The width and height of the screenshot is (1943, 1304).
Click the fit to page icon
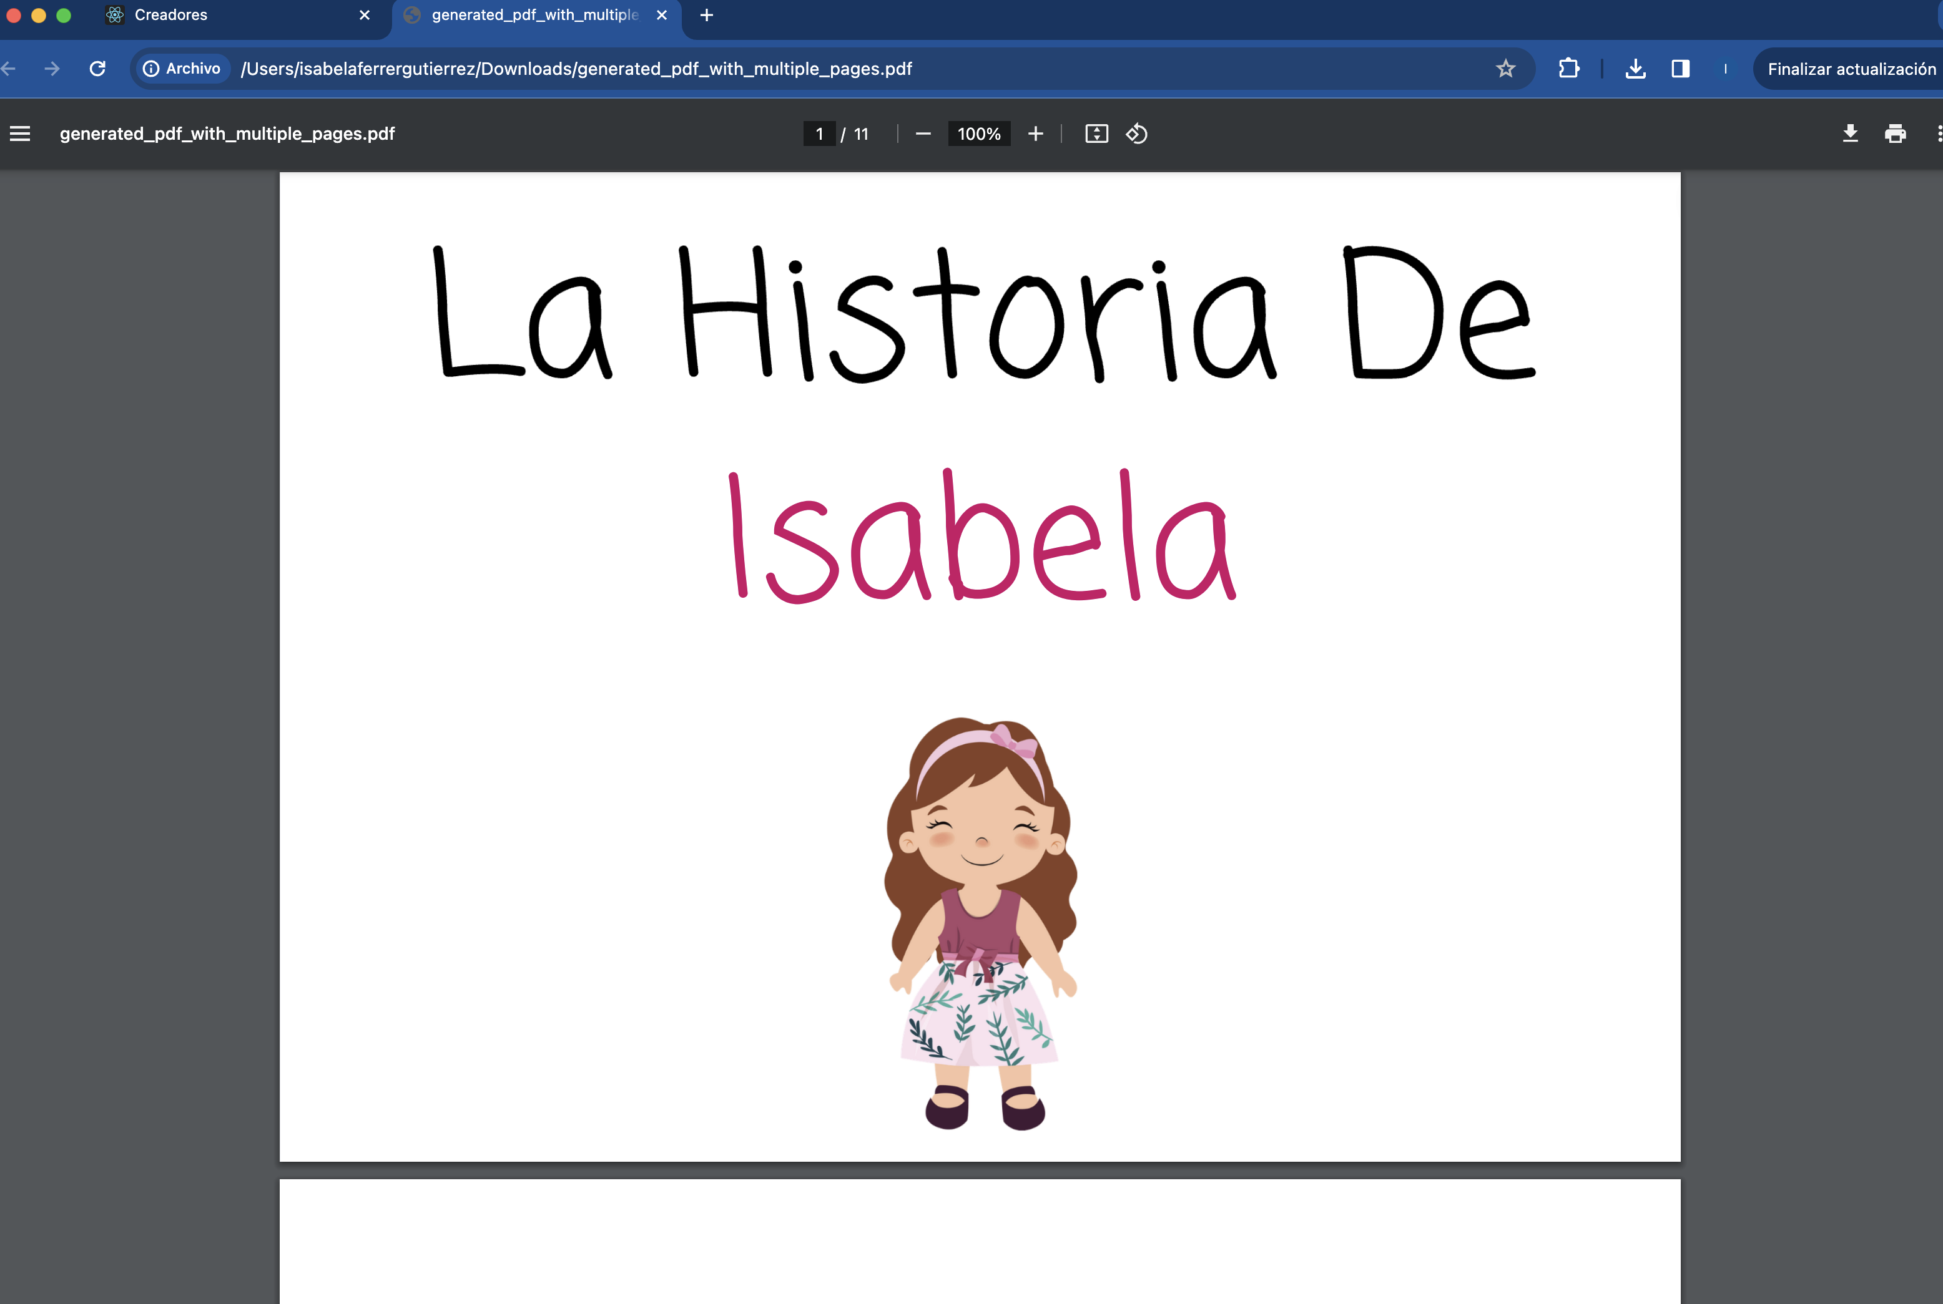[x=1097, y=134]
